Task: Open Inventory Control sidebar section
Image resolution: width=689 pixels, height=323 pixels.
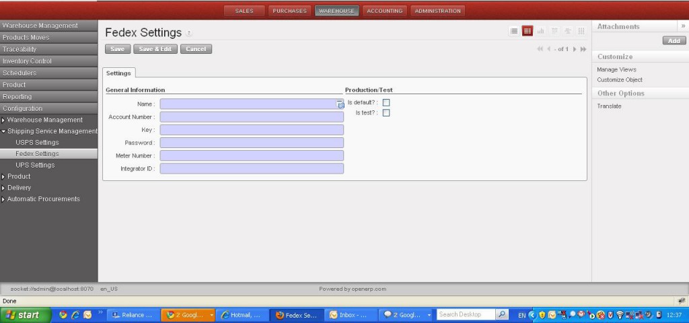Action: click(48, 61)
